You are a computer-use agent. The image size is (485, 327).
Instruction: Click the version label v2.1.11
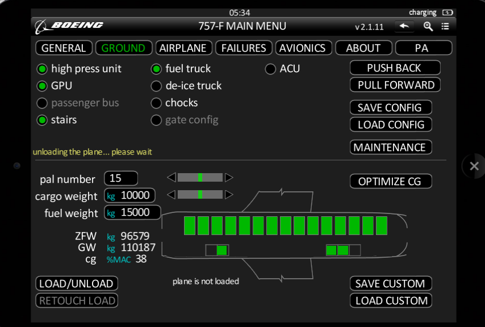pyautogui.click(x=369, y=27)
